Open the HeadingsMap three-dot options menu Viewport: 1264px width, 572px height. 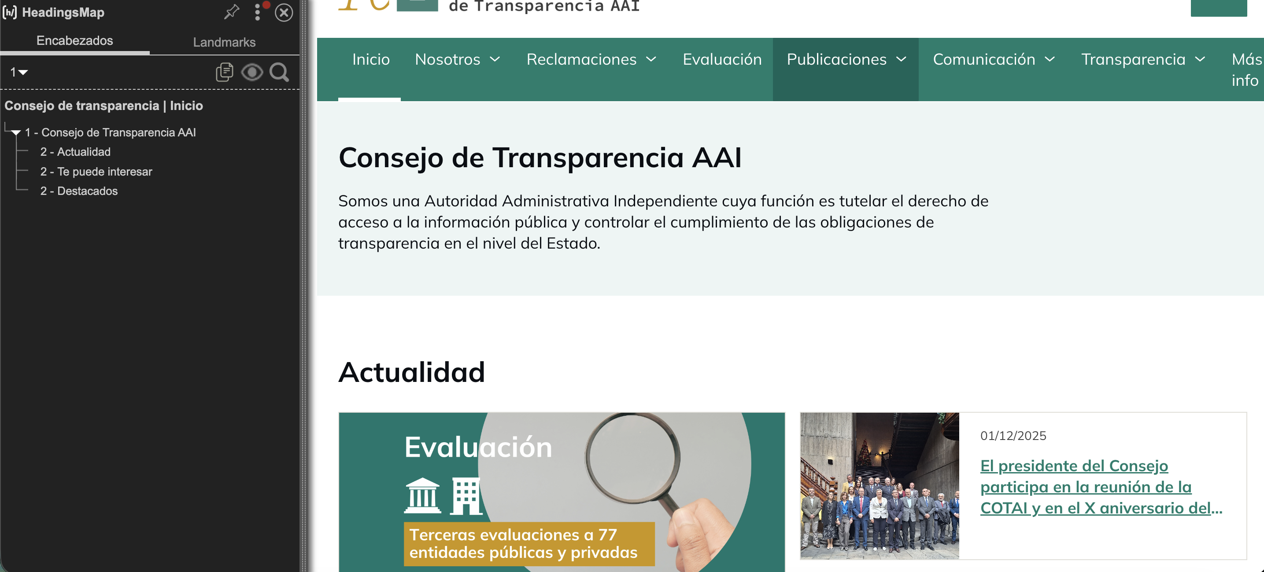tap(258, 12)
